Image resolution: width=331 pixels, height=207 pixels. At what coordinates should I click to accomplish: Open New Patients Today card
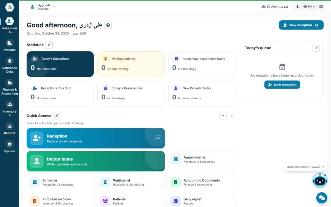pyautogui.click(x=202, y=94)
